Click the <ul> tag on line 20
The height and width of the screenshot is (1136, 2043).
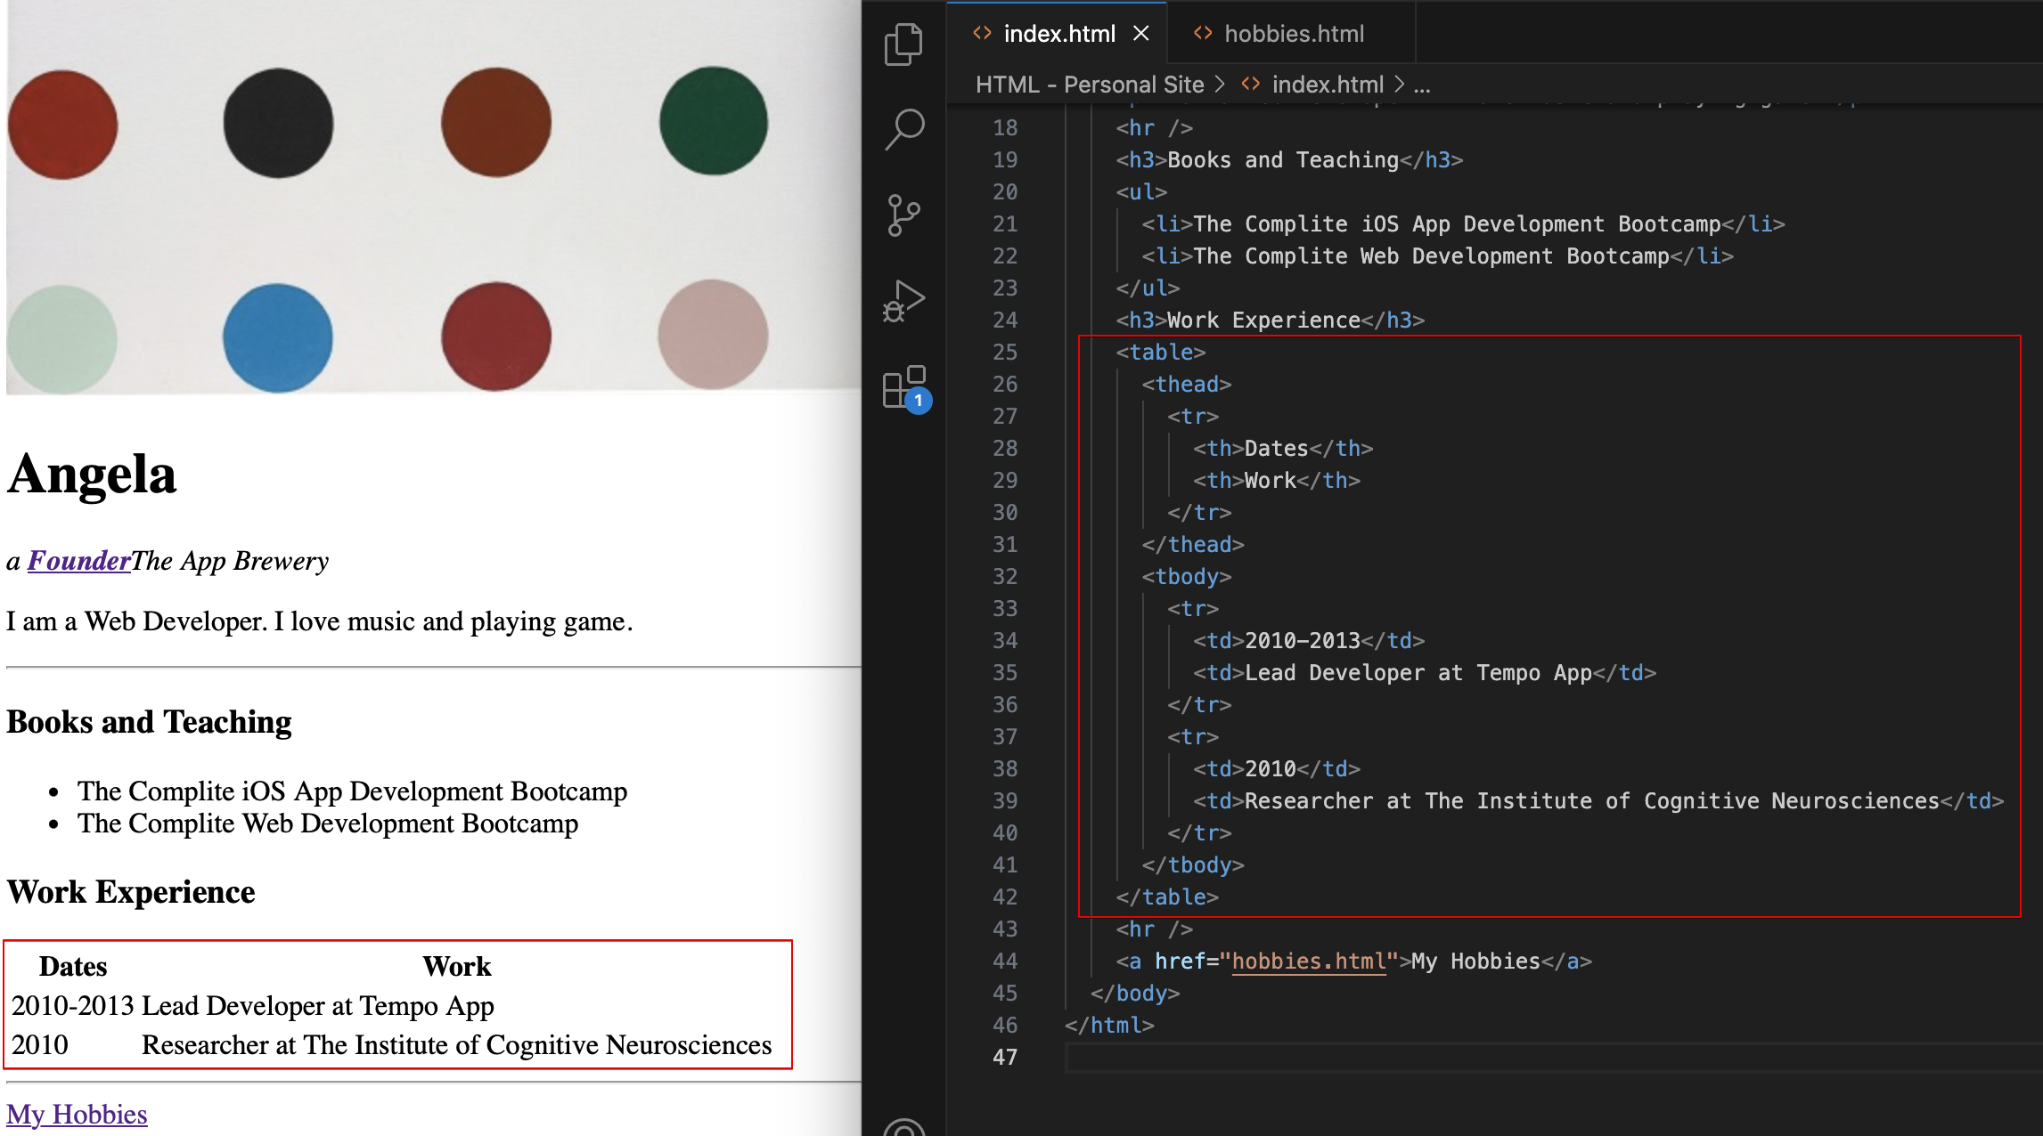pyautogui.click(x=1141, y=192)
